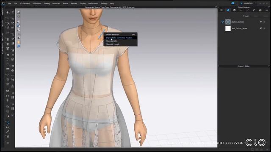Open the 3D Garment menu

(x=25, y=3)
